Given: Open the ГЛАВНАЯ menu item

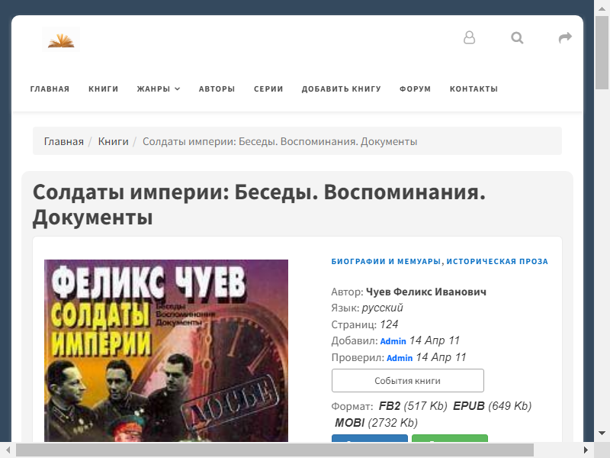Looking at the screenshot, I should [50, 89].
